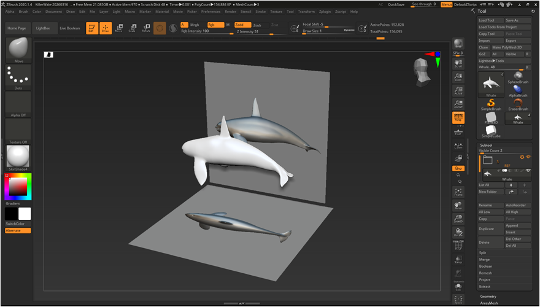This screenshot has width=540, height=307.
Task: Activate Edit mode in the top shelf
Action: click(91, 28)
